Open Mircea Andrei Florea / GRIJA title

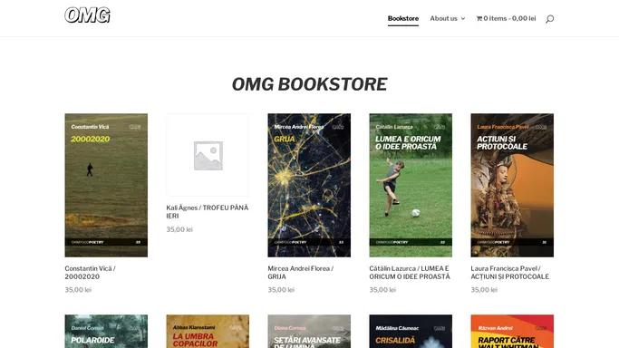[301, 272]
